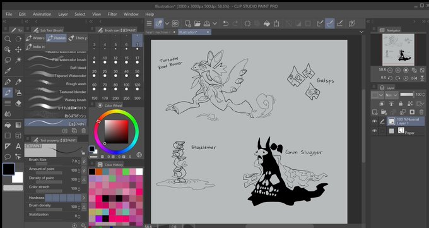Select the Lasso selection tool
Screen dimensions: 429x228
pyautogui.click(x=8, y=60)
